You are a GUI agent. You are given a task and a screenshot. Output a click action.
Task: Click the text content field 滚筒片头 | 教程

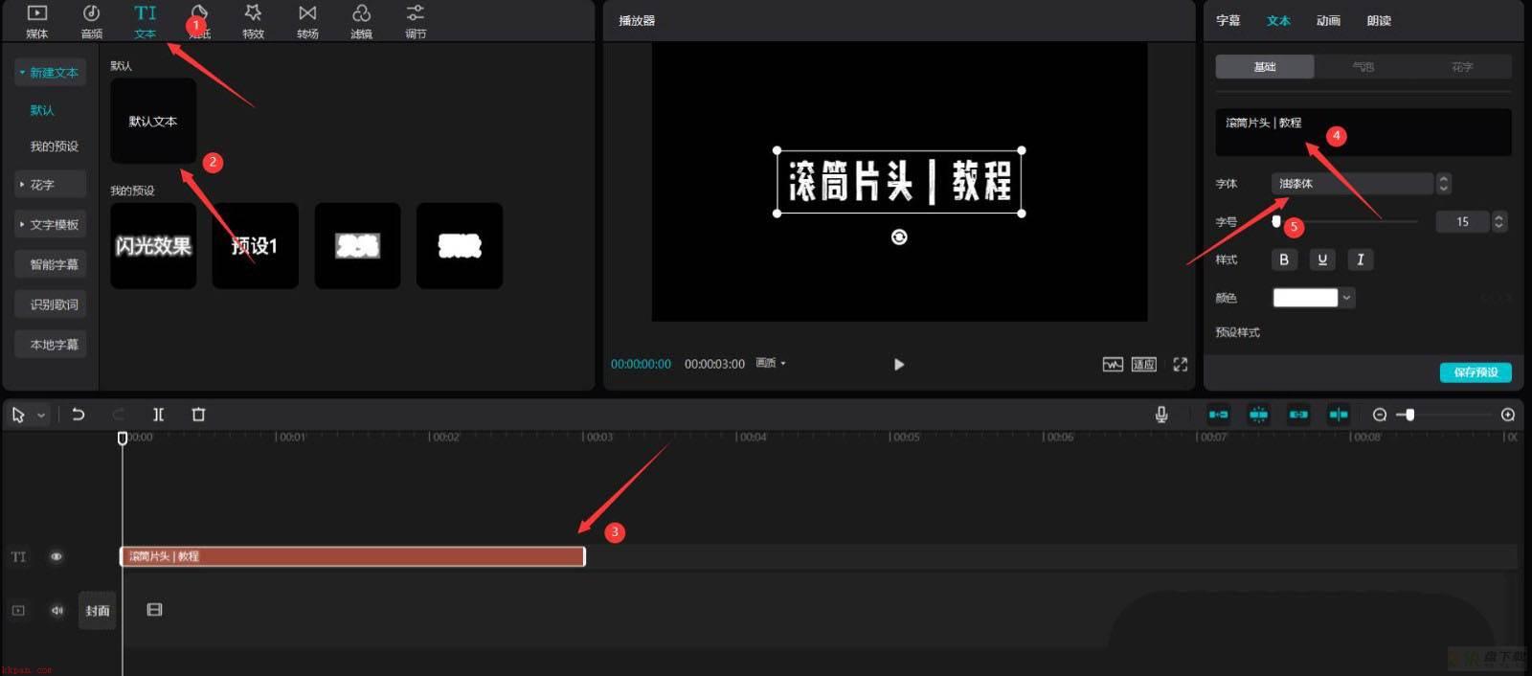pos(1363,132)
